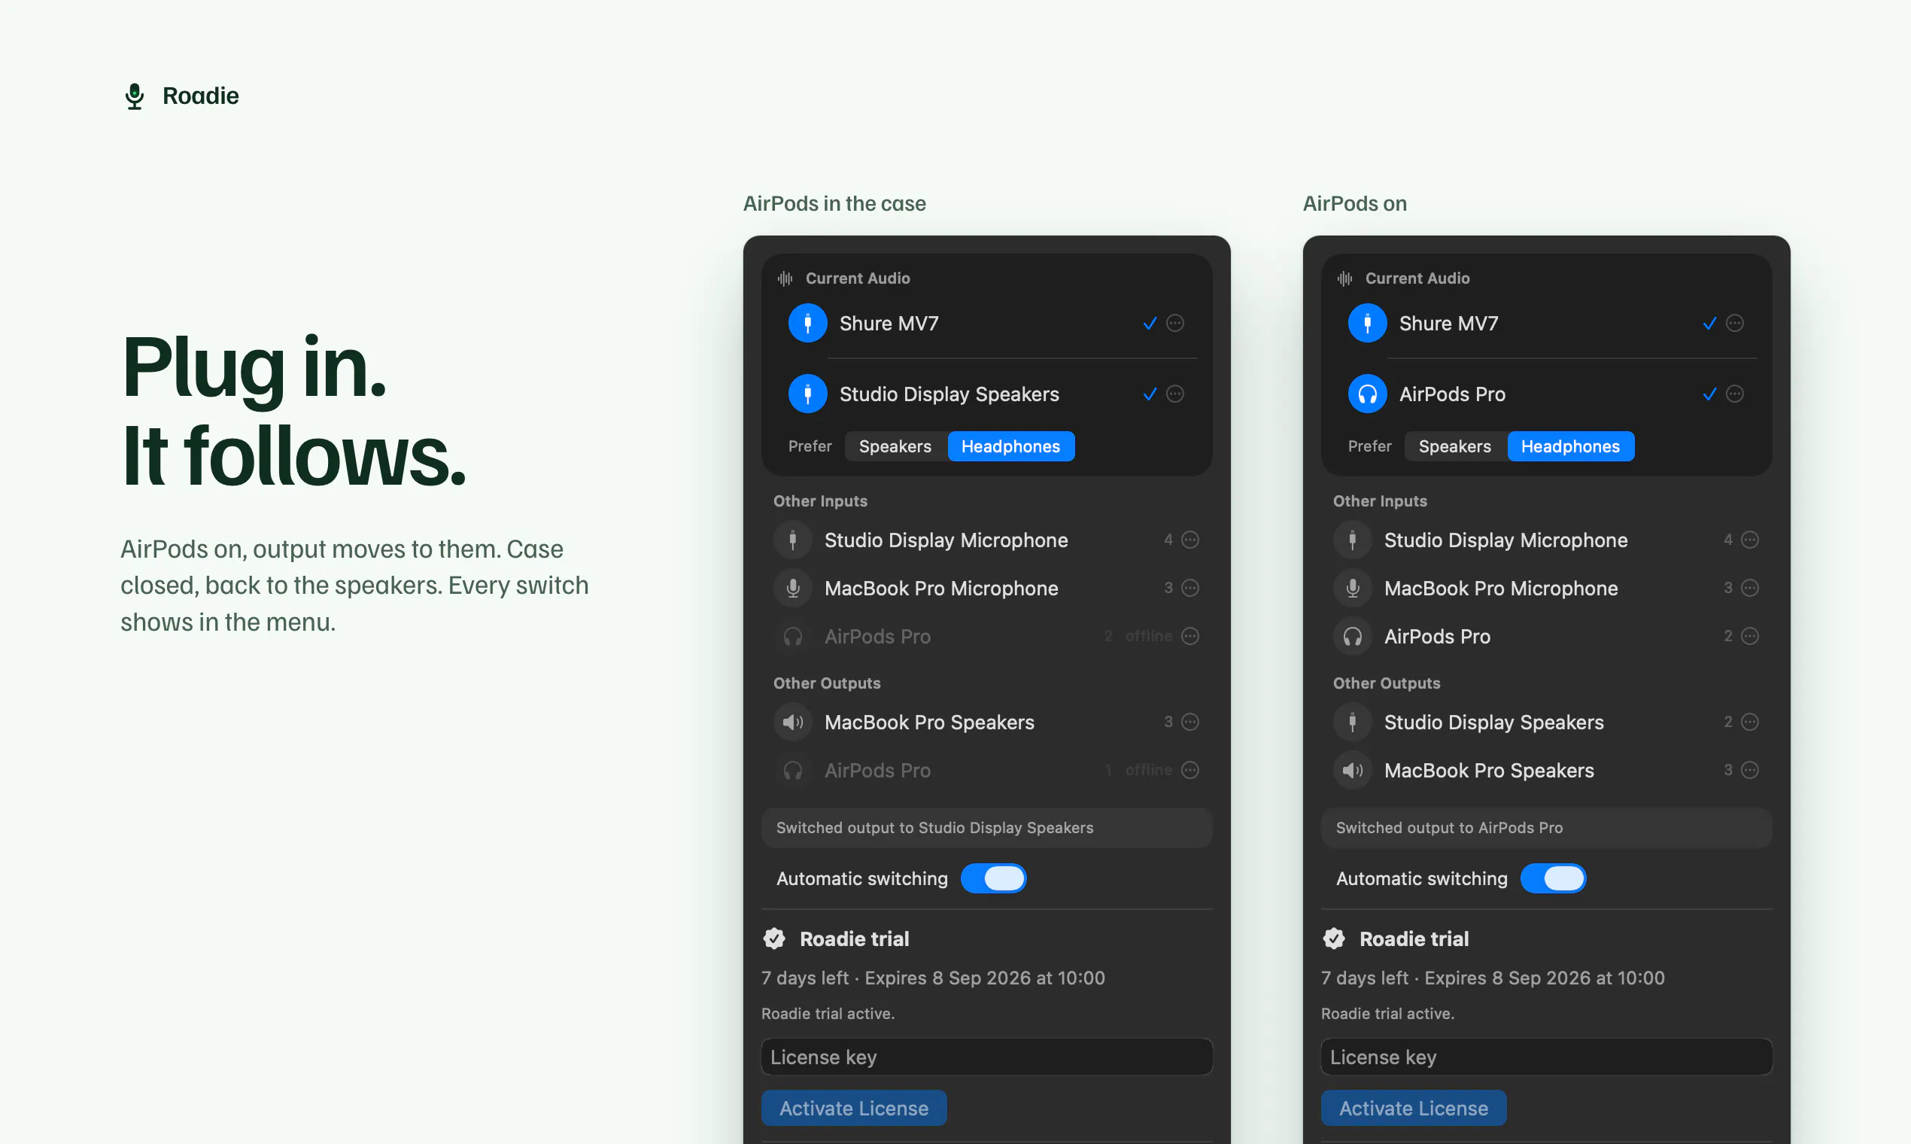Screen dimensions: 1911x1144
Task: Select Speakers preference in AirPods-on panel
Action: pyautogui.click(x=1455, y=446)
